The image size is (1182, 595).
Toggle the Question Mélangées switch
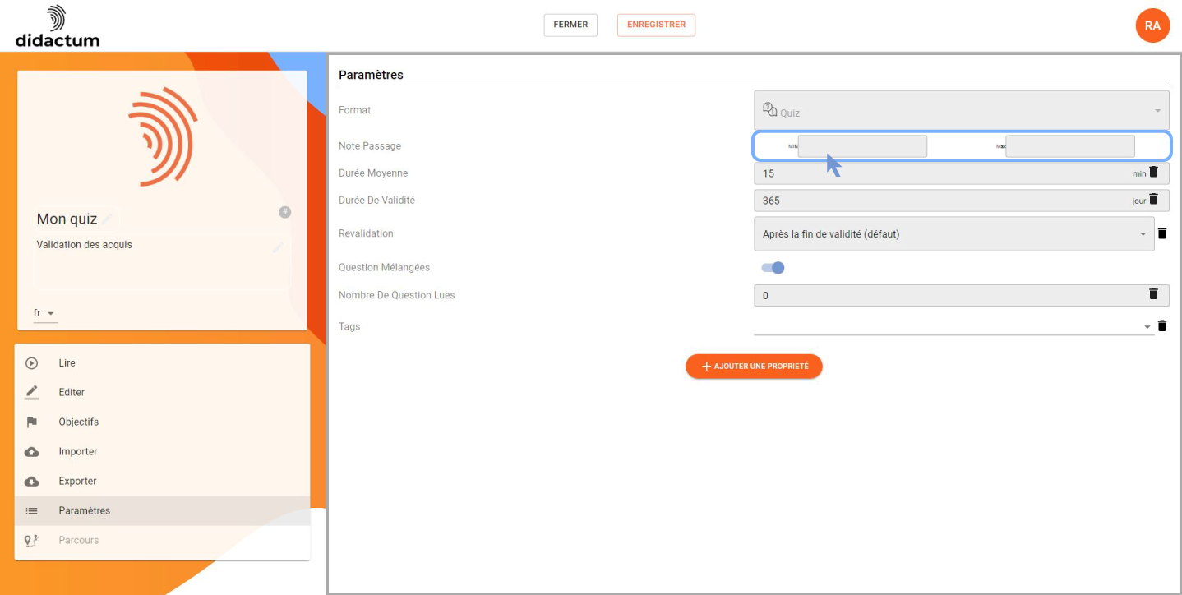click(773, 267)
